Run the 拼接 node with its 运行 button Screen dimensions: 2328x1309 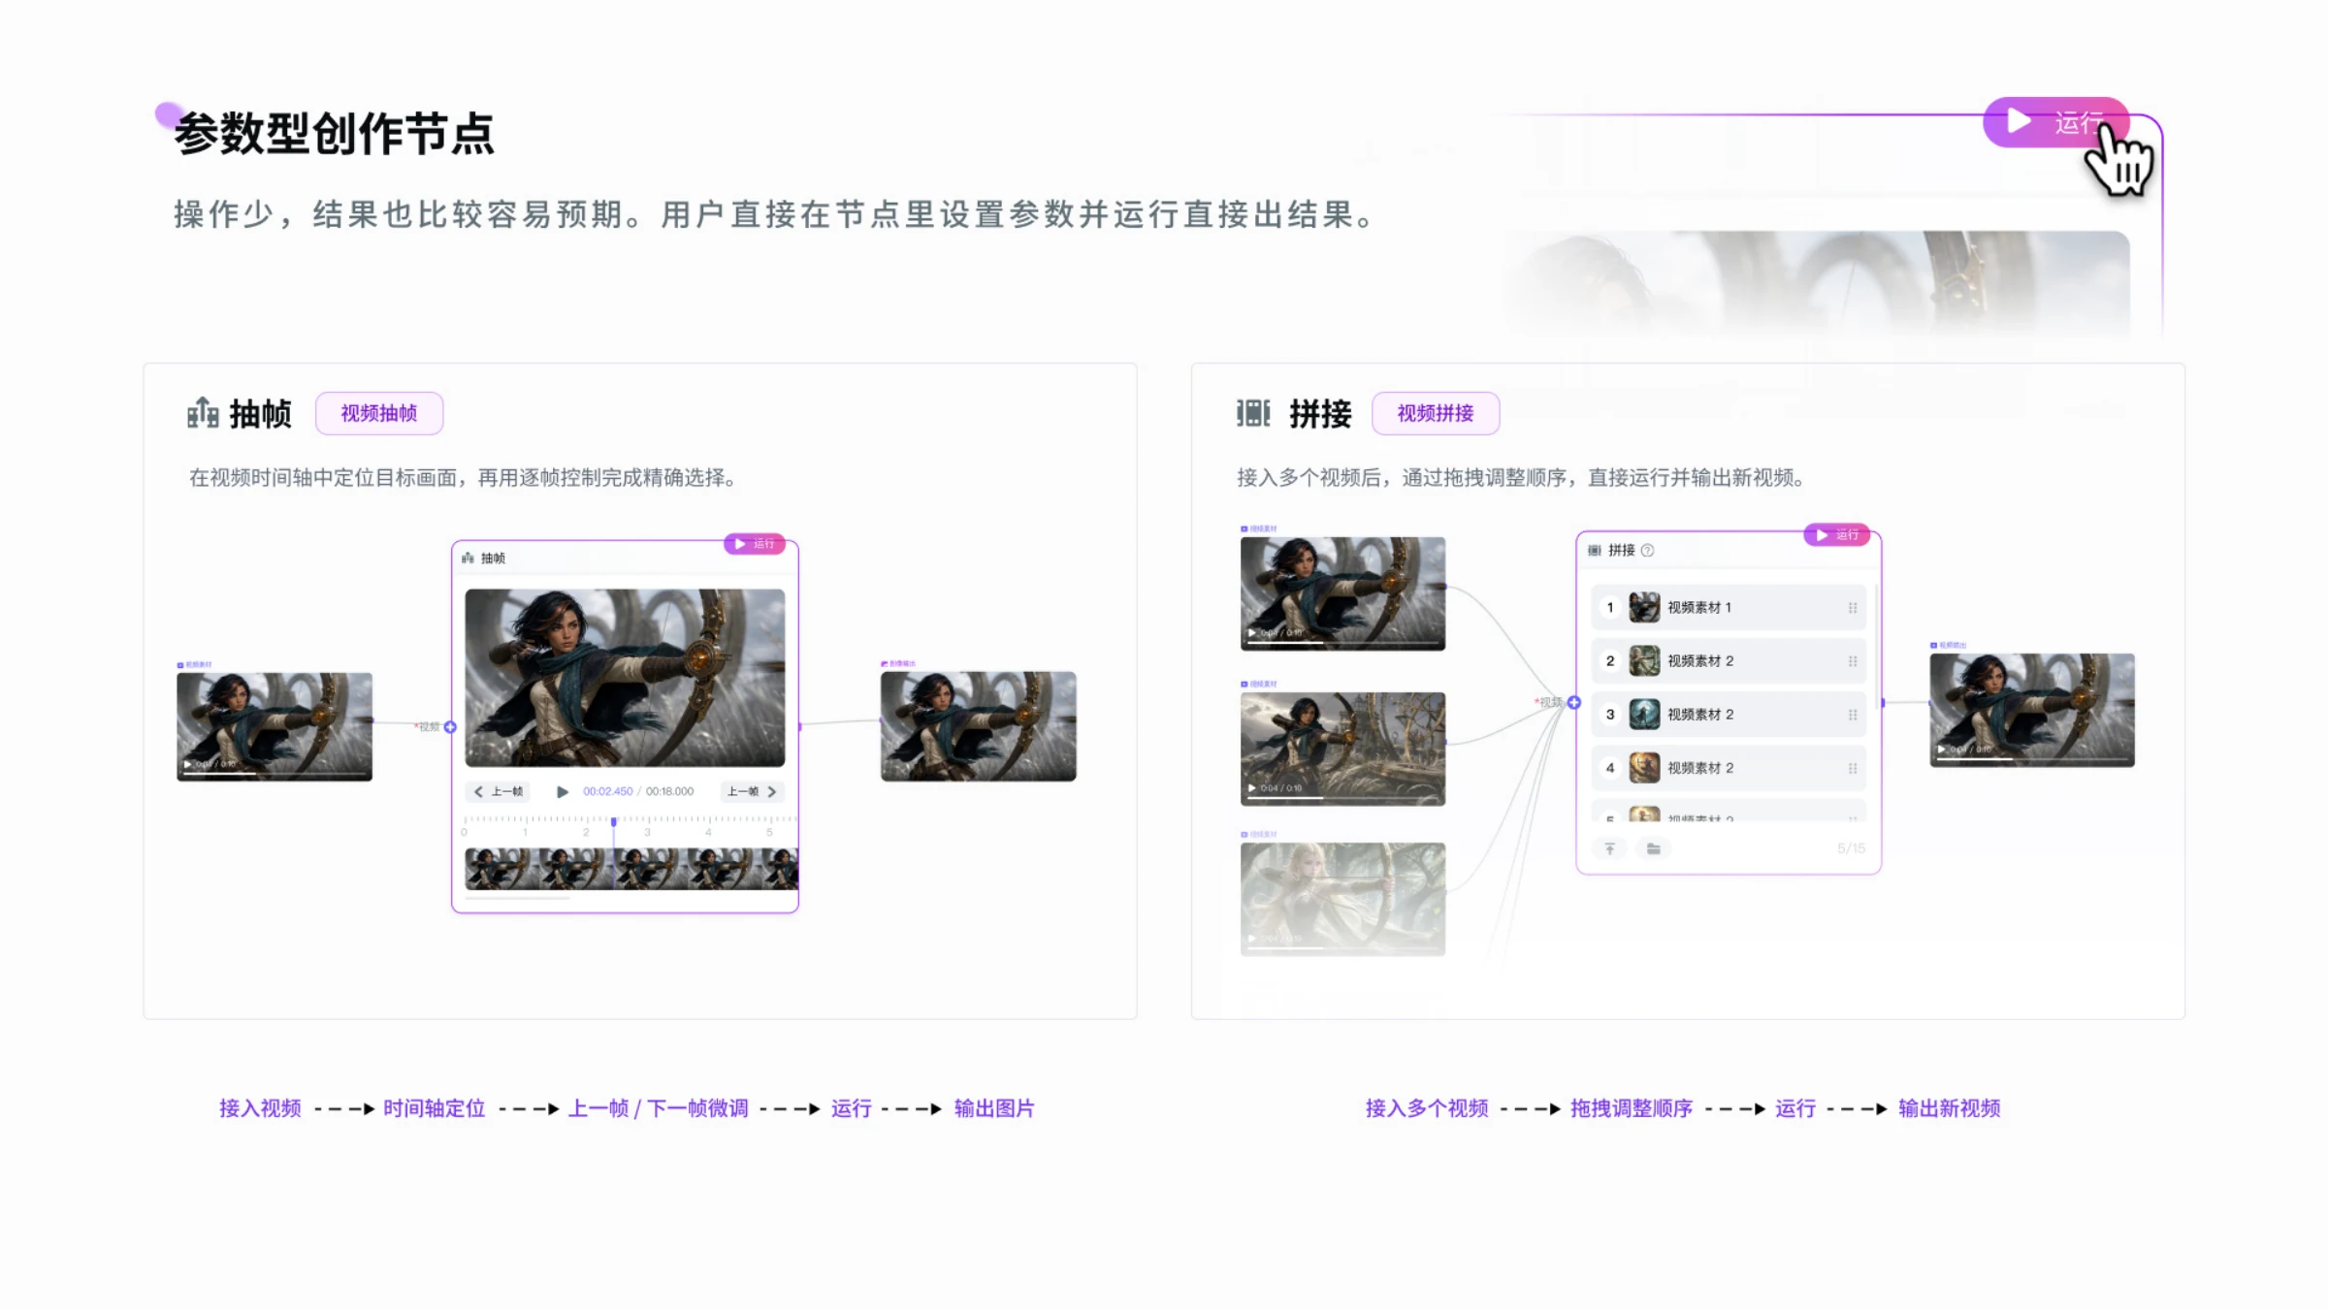pyautogui.click(x=1836, y=535)
